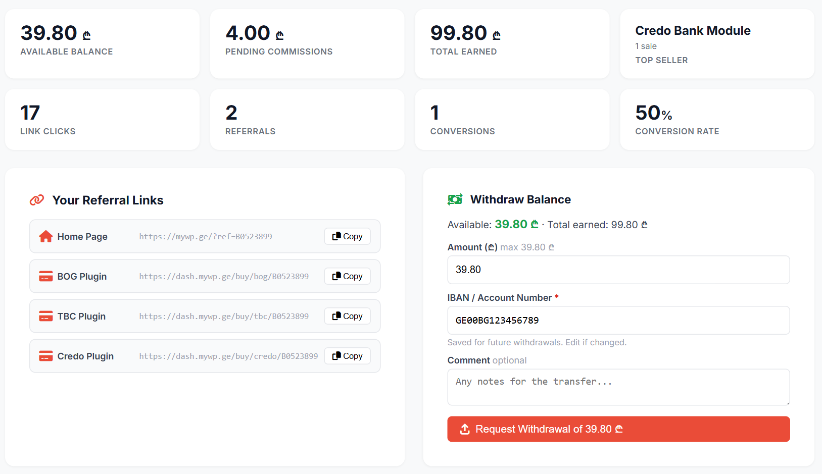Click the card icon next to Credo Plugin
The width and height of the screenshot is (822, 474).
point(46,356)
